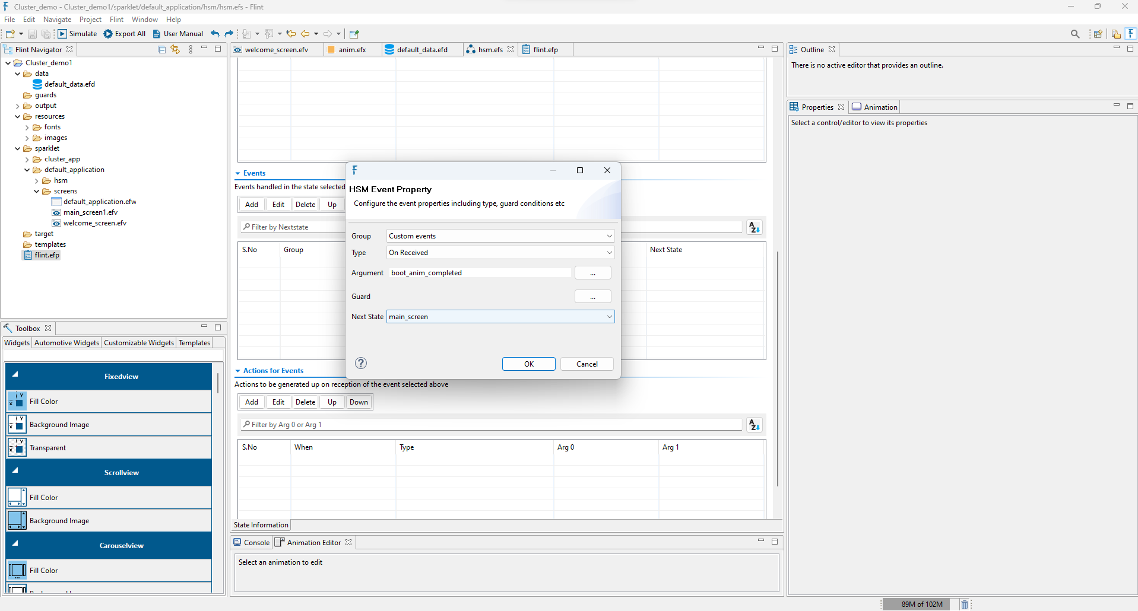Screen dimensions: 1138x611
Task: Click the heap status 89M of 102M
Action: point(922,604)
